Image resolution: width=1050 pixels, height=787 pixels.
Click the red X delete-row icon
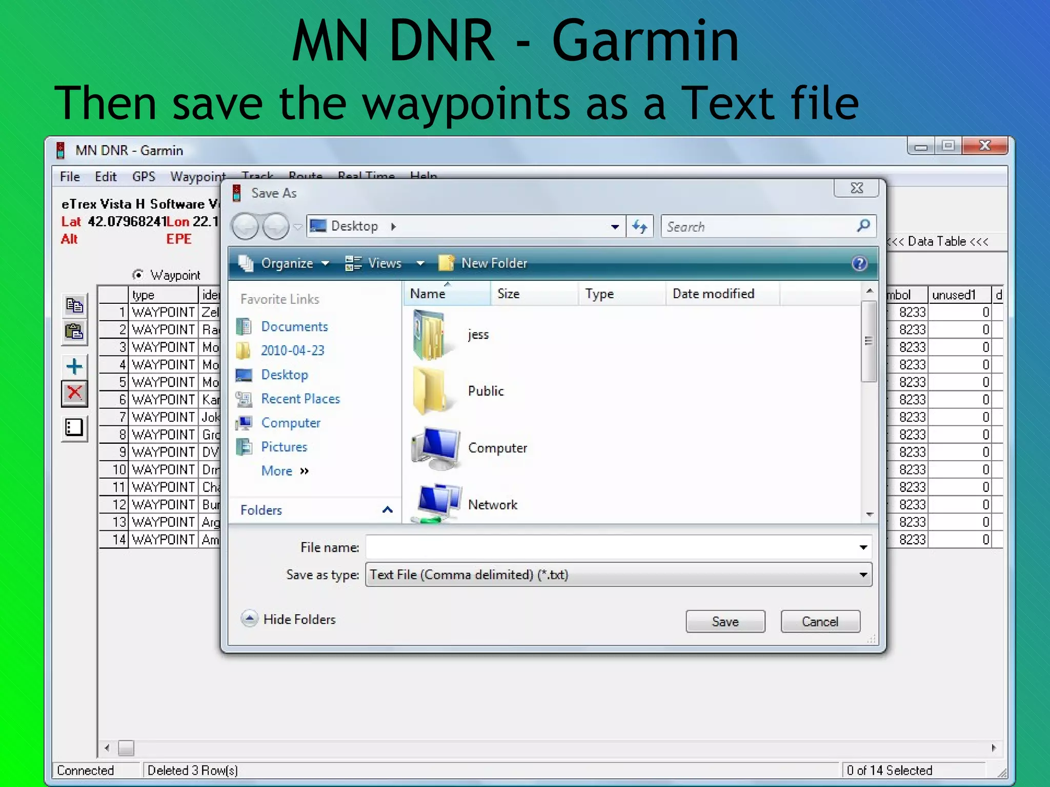point(74,393)
